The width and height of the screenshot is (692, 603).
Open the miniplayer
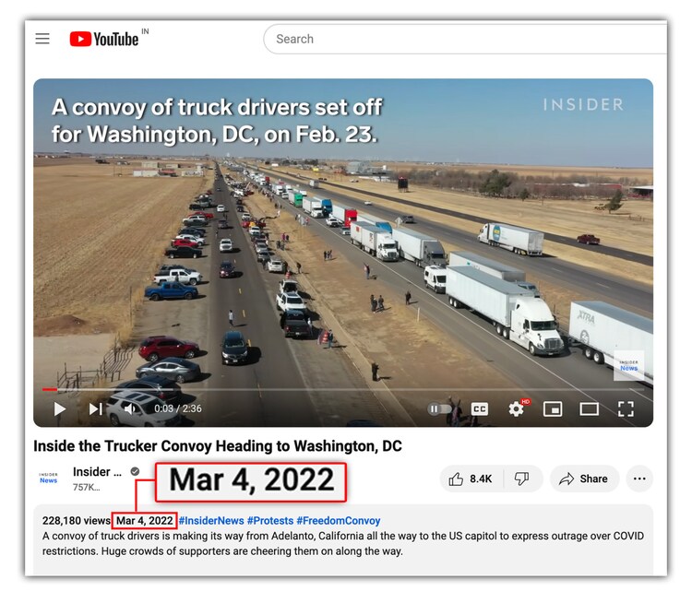(x=553, y=408)
